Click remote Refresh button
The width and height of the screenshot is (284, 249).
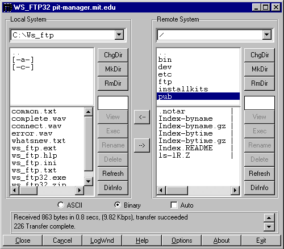coord(260,174)
